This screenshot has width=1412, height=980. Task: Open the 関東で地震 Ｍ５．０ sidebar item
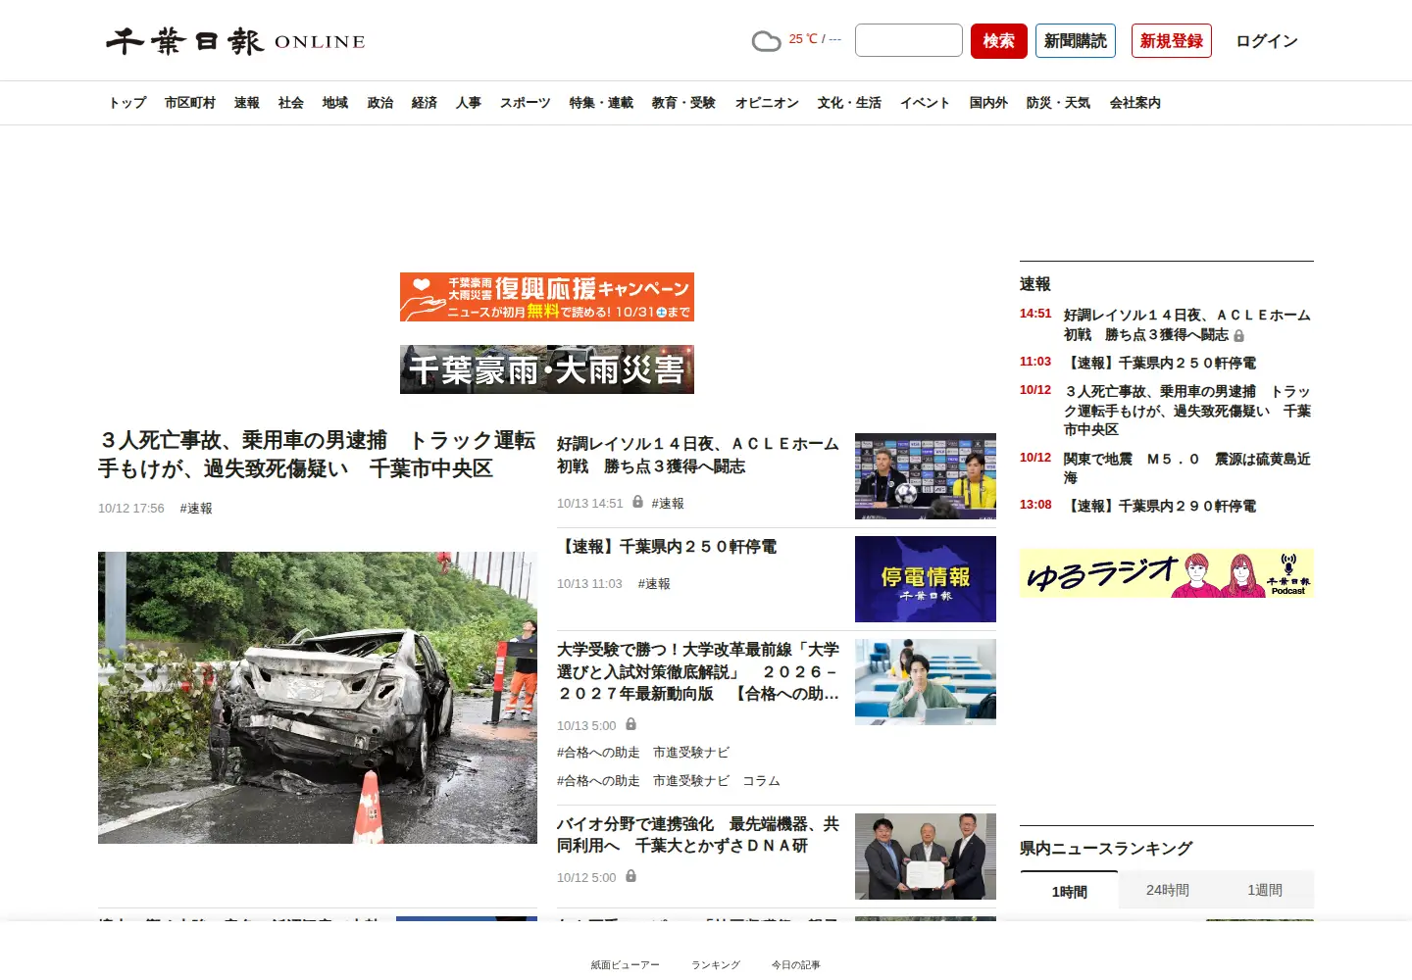pos(1186,467)
